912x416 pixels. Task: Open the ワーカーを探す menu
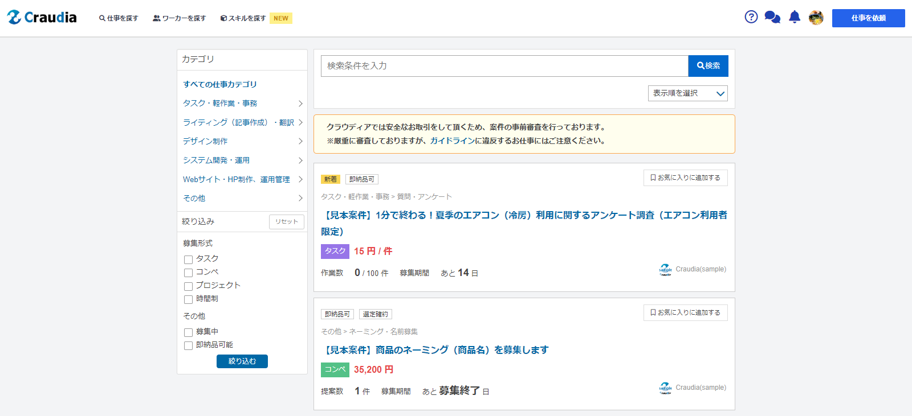179,18
